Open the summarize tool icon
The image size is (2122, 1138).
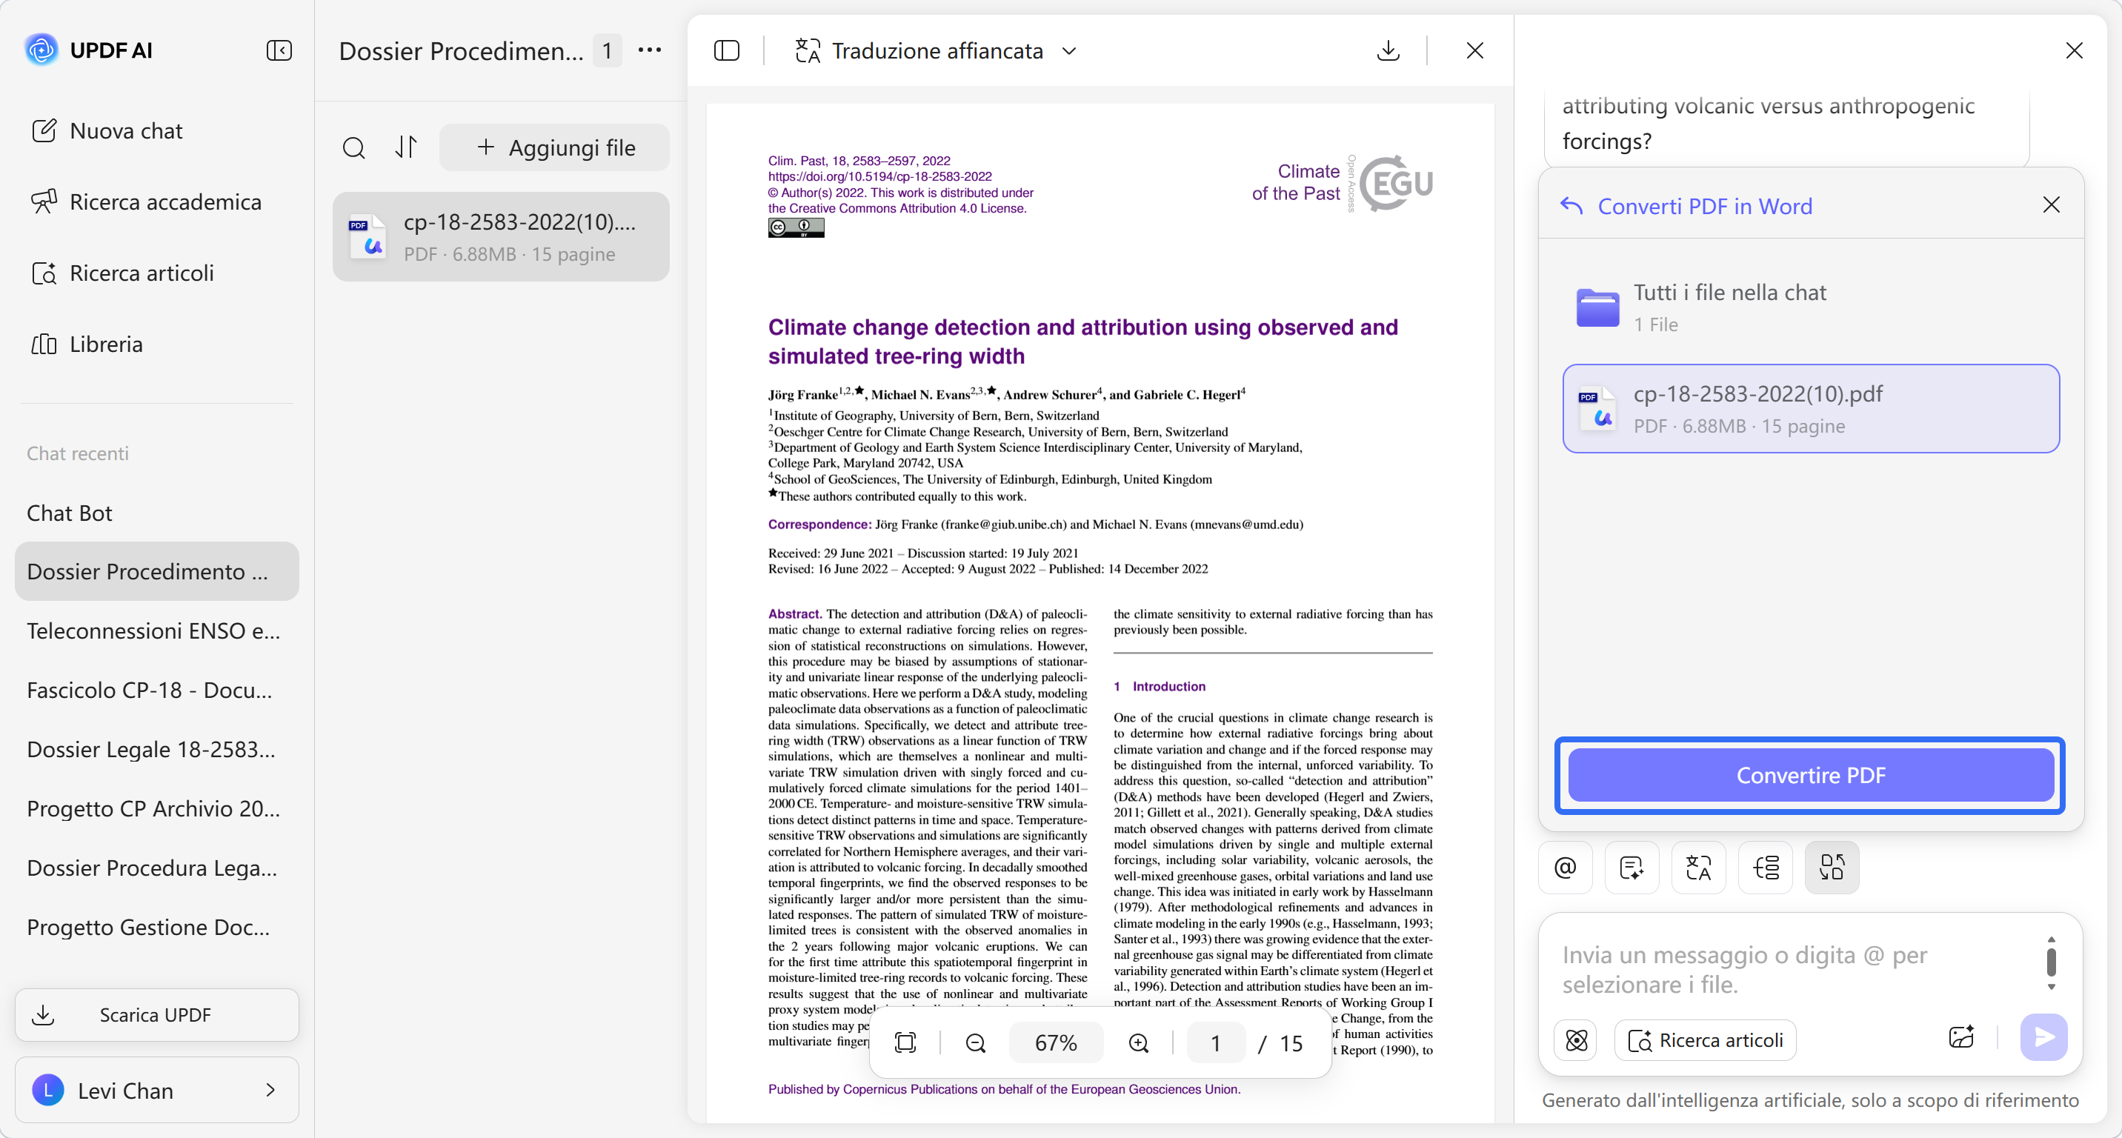[x=1631, y=867]
